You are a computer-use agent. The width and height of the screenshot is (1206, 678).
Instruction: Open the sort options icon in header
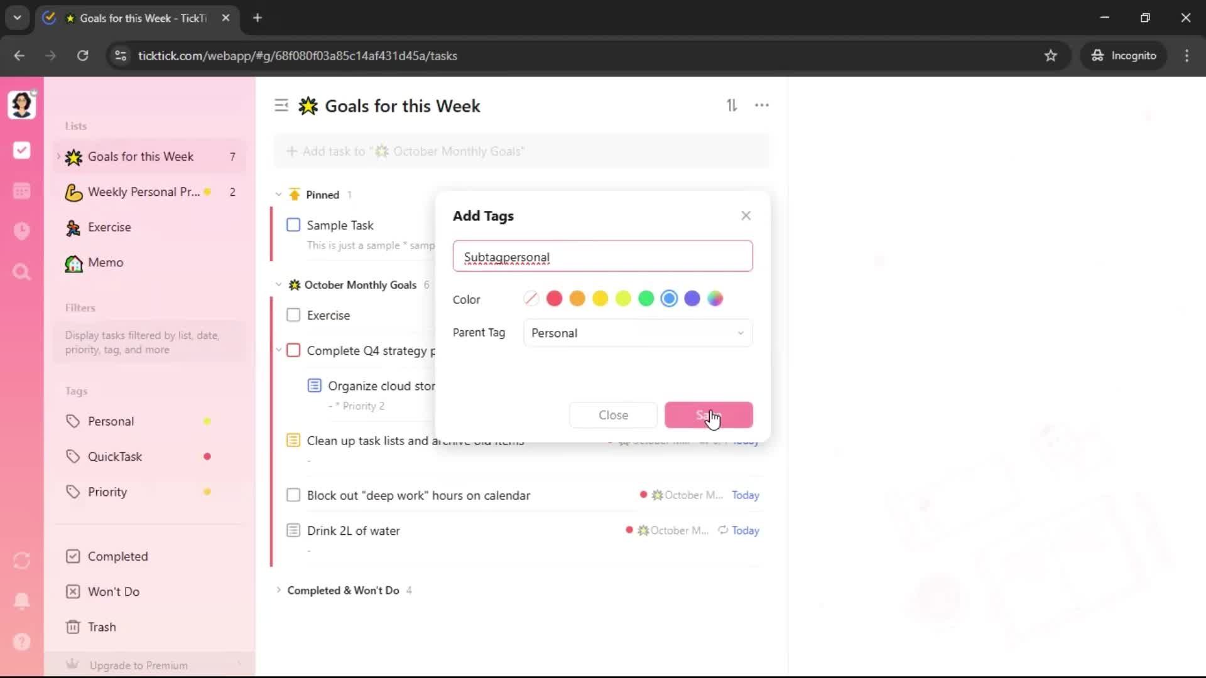pyautogui.click(x=732, y=105)
